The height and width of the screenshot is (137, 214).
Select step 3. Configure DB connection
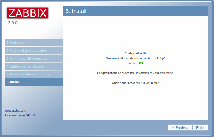[34, 59]
